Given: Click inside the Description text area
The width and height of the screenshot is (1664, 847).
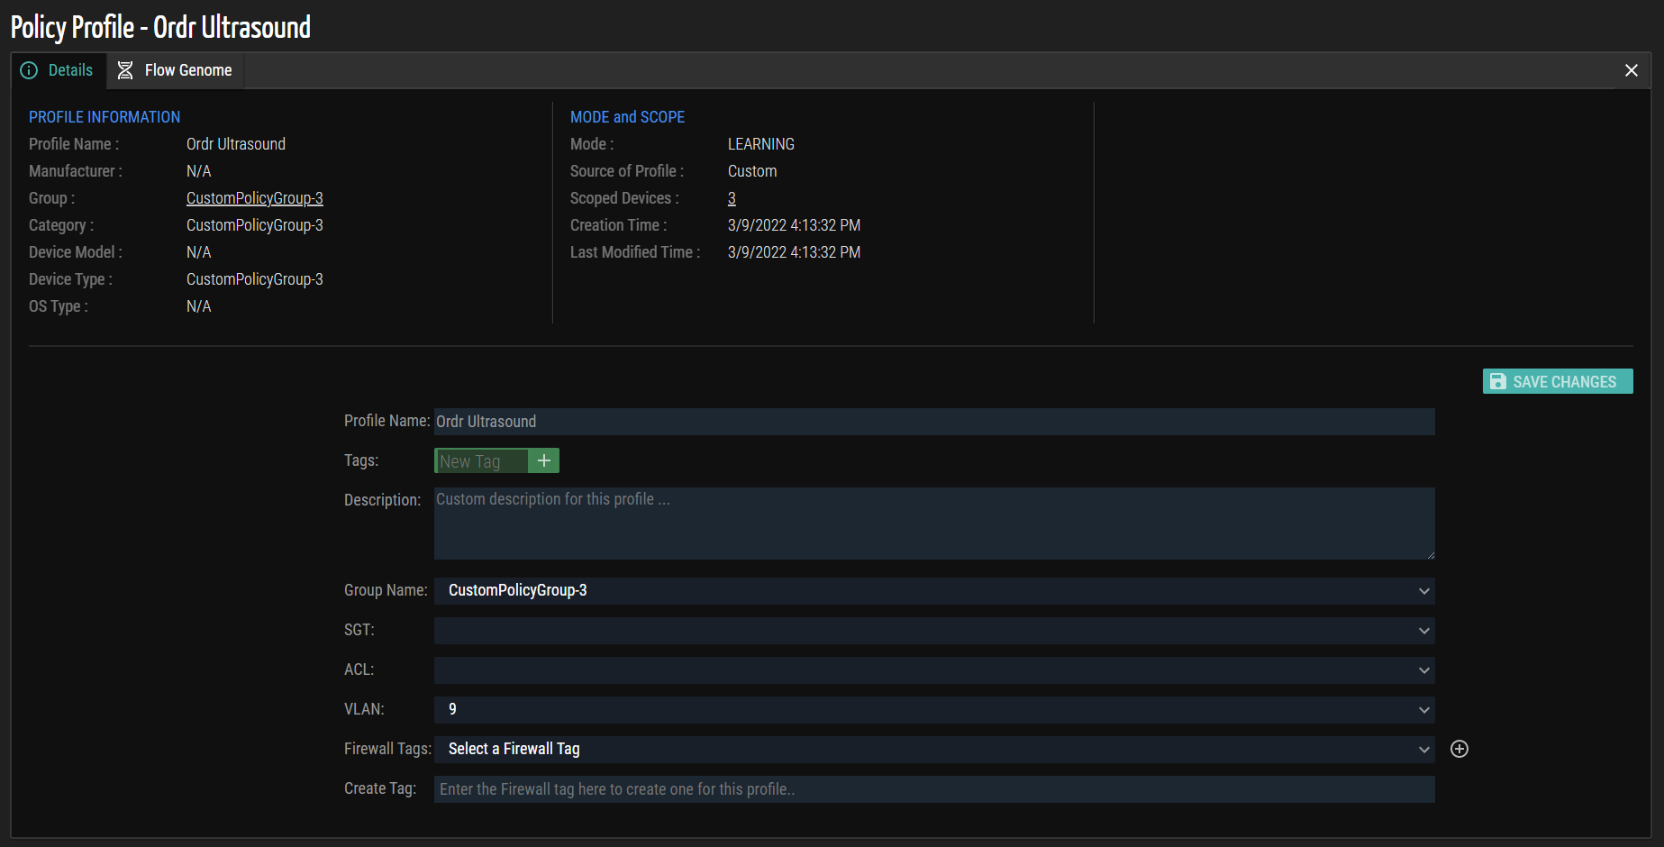Looking at the screenshot, I should 933,524.
